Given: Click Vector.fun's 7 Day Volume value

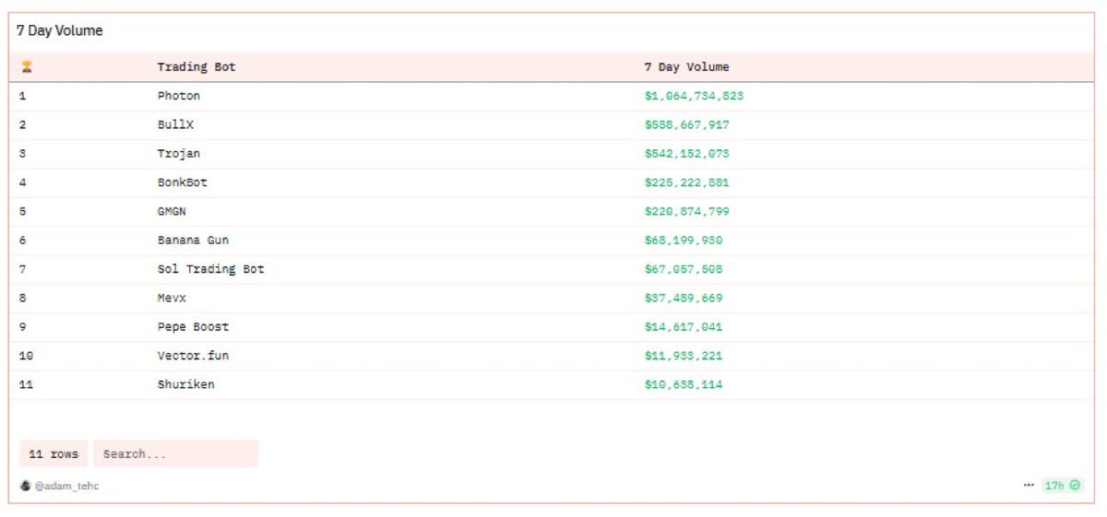Looking at the screenshot, I should point(684,356).
